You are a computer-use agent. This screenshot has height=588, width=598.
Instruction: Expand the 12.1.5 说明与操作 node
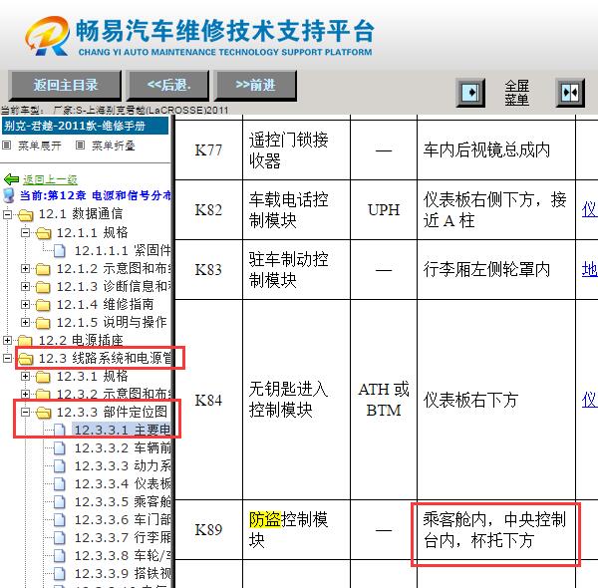(25, 322)
